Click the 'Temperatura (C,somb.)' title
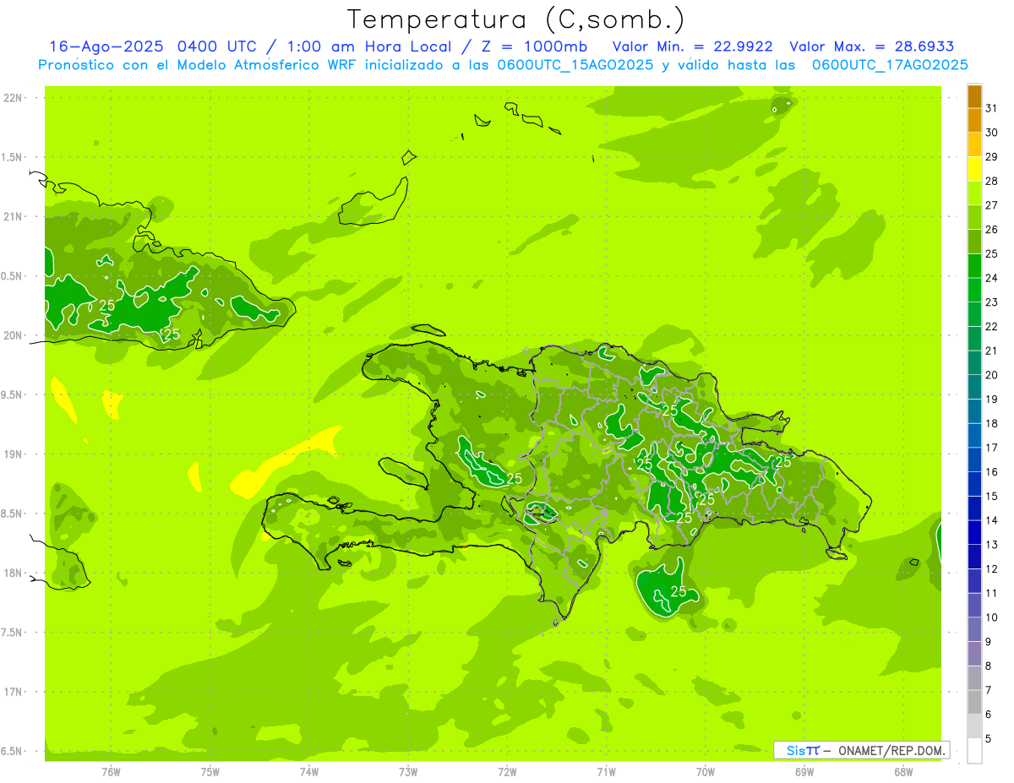The image size is (1014, 783). [516, 19]
